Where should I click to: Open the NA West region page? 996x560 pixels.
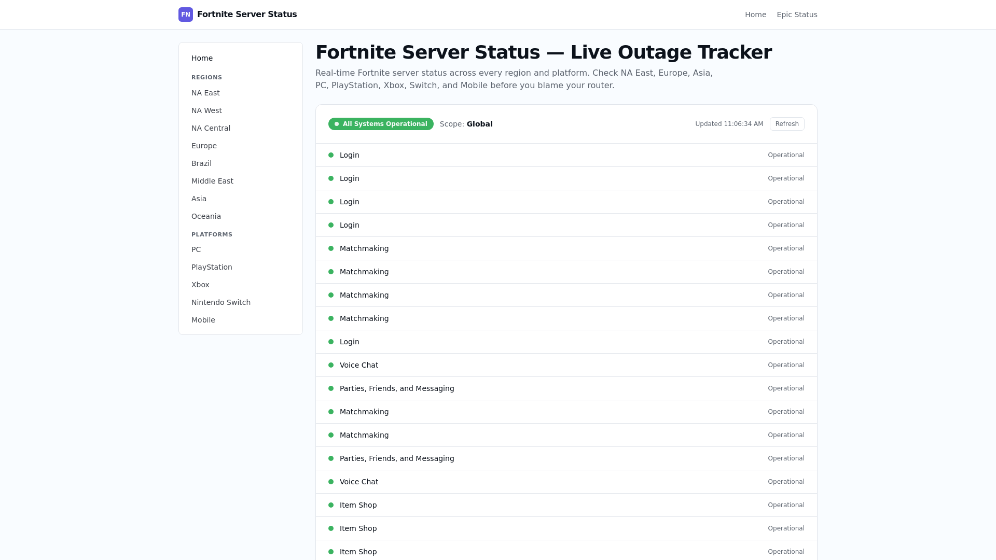tap(241, 110)
